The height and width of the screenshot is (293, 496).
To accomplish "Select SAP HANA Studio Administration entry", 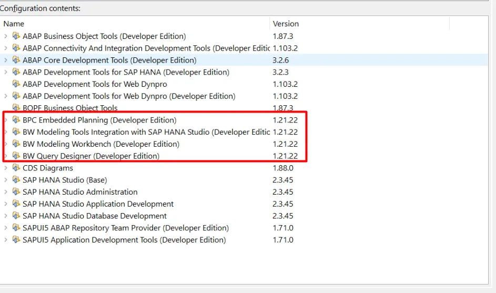I will click(x=80, y=192).
